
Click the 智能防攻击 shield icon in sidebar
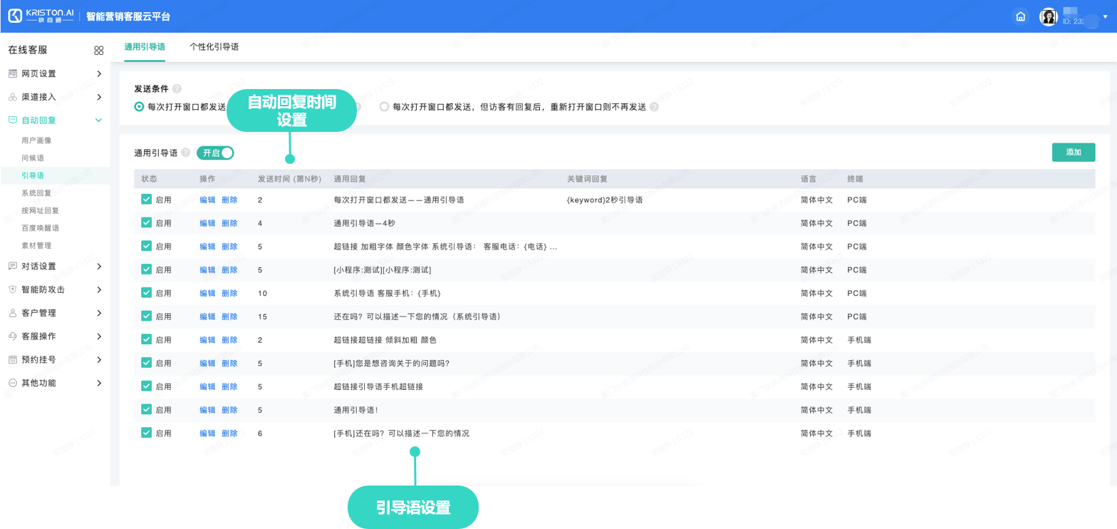pyautogui.click(x=12, y=289)
